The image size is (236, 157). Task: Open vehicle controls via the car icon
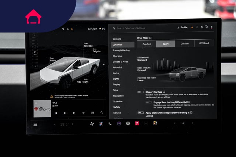(35, 125)
